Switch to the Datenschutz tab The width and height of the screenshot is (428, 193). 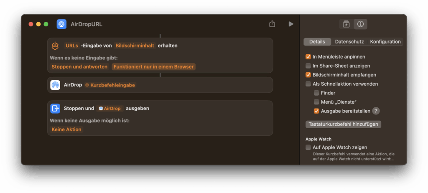pos(349,42)
